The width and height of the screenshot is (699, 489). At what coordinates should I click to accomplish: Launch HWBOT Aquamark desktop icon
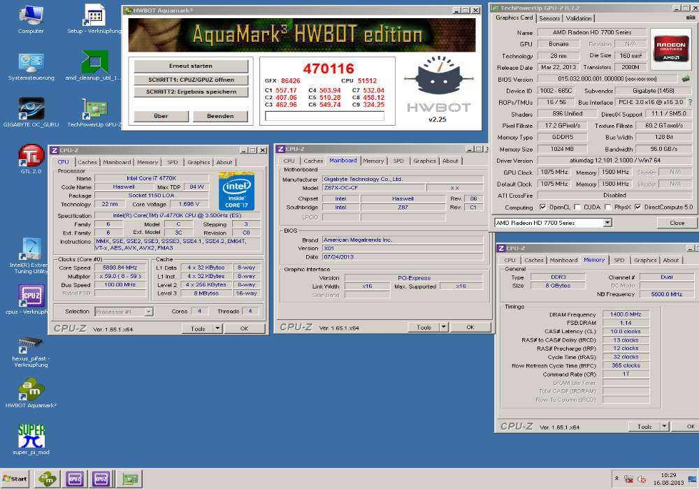pos(31,393)
